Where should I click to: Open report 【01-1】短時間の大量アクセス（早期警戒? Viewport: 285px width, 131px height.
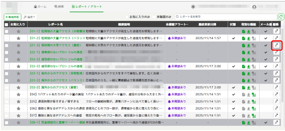coord(57,31)
